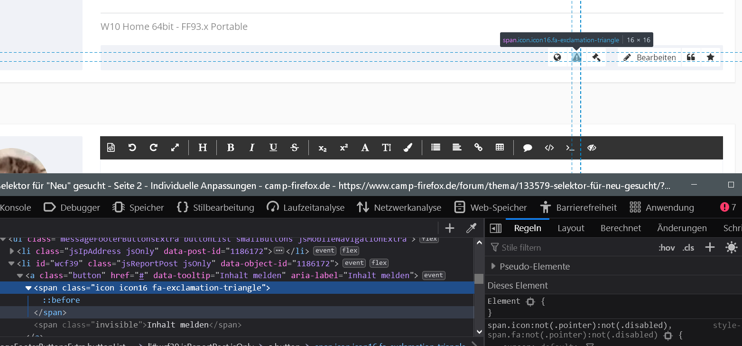Expand the Pseudo-Elemente section
Viewport: 742px width, 346px height.
point(493,266)
